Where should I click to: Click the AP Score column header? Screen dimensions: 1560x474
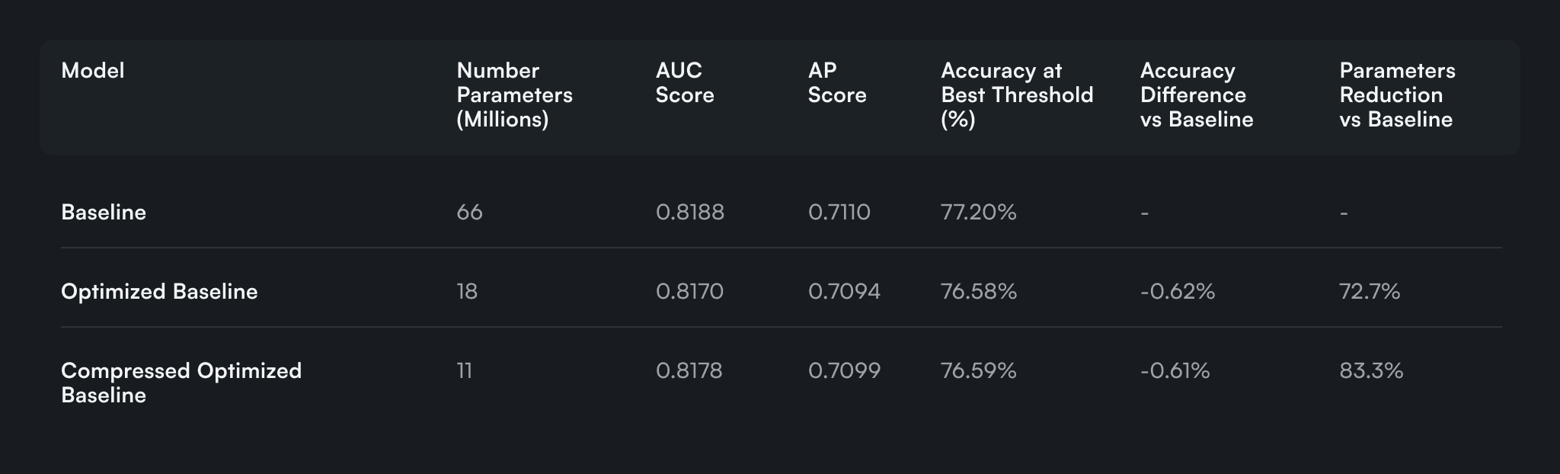point(836,83)
